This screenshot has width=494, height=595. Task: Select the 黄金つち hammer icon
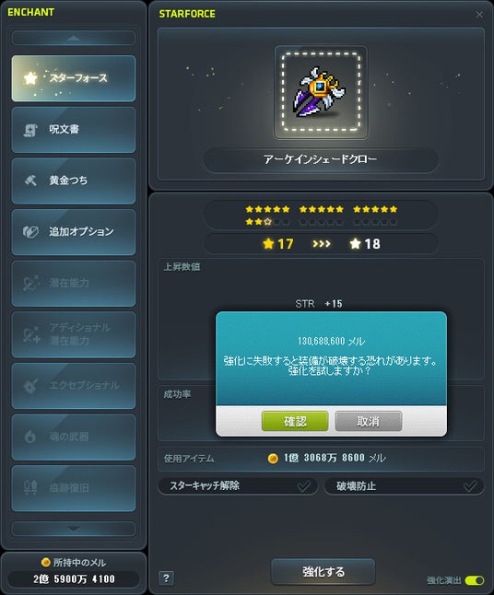pyautogui.click(x=30, y=181)
